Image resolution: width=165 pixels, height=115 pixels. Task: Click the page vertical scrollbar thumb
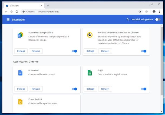[x=162, y=61]
